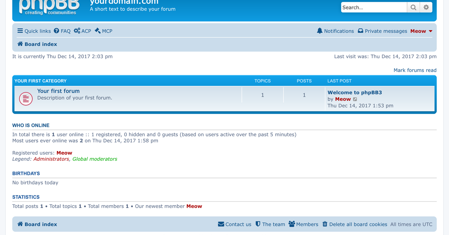Click the search magnifier icon button
This screenshot has height=235, width=449.
[x=413, y=7]
